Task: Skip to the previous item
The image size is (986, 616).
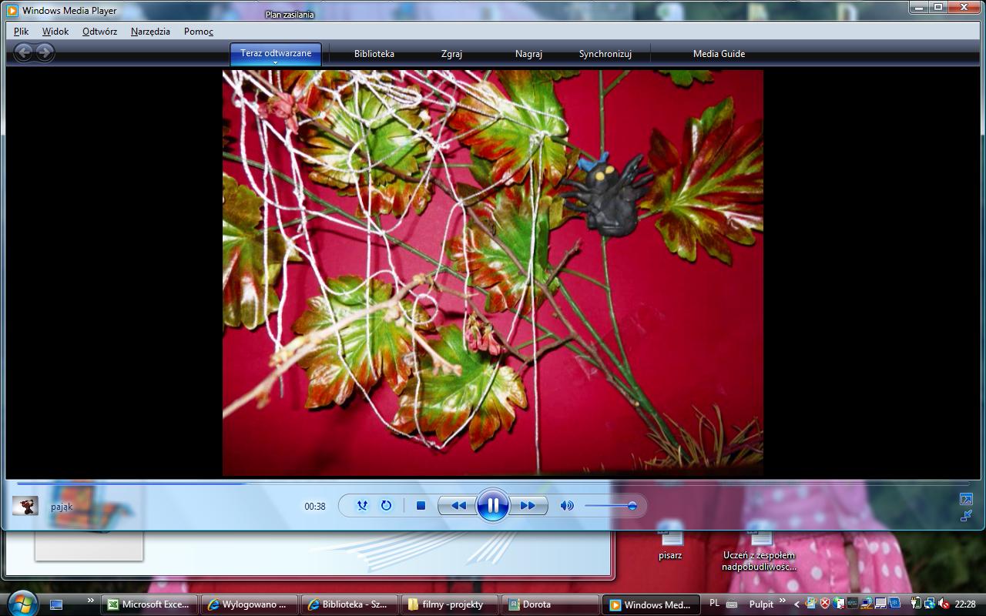Action: [x=458, y=506]
